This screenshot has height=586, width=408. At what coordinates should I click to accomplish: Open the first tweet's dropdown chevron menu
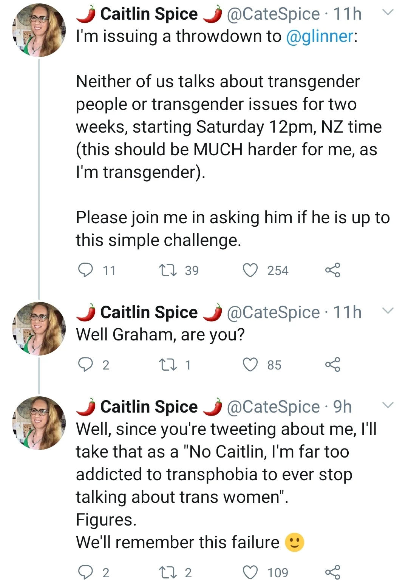(x=388, y=12)
